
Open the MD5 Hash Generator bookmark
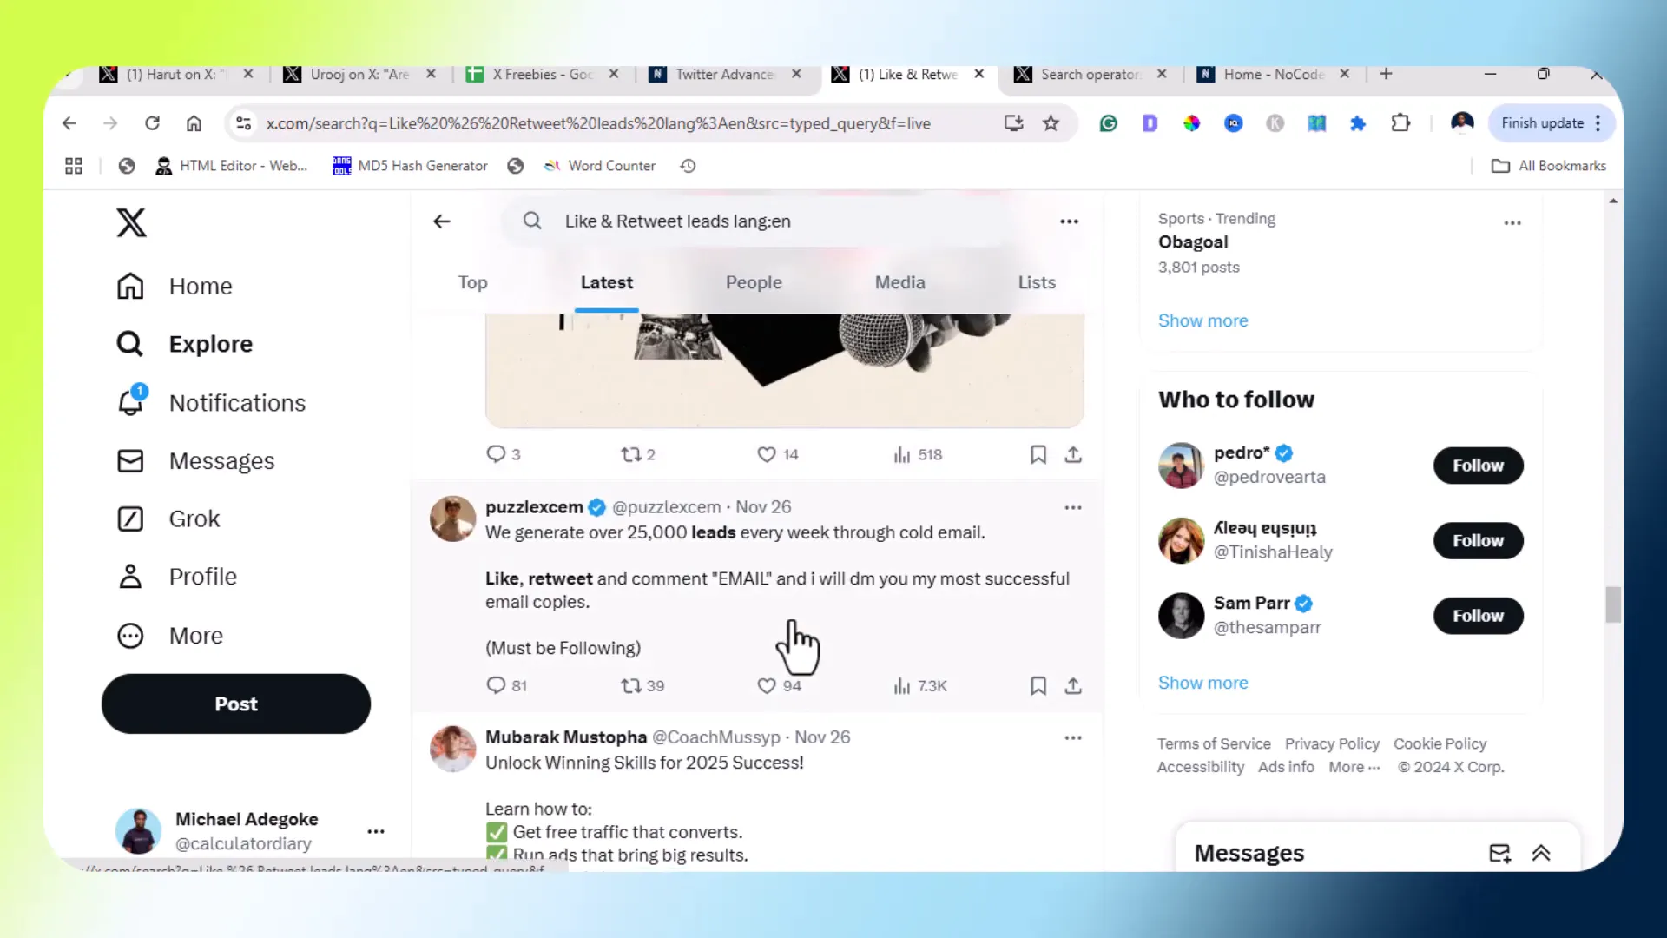(x=410, y=166)
